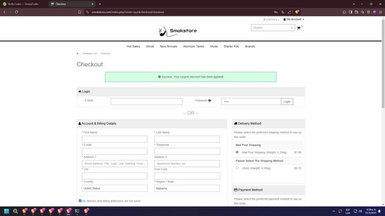The image size is (385, 216).
Task: Open new tab with plus icon
Action: [x=100, y=4]
